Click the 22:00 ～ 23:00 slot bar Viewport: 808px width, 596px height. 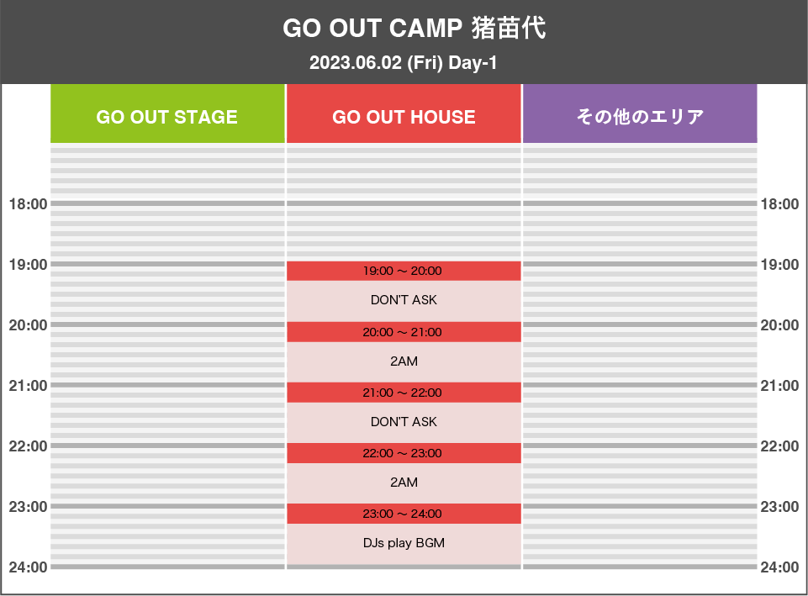pos(404,453)
